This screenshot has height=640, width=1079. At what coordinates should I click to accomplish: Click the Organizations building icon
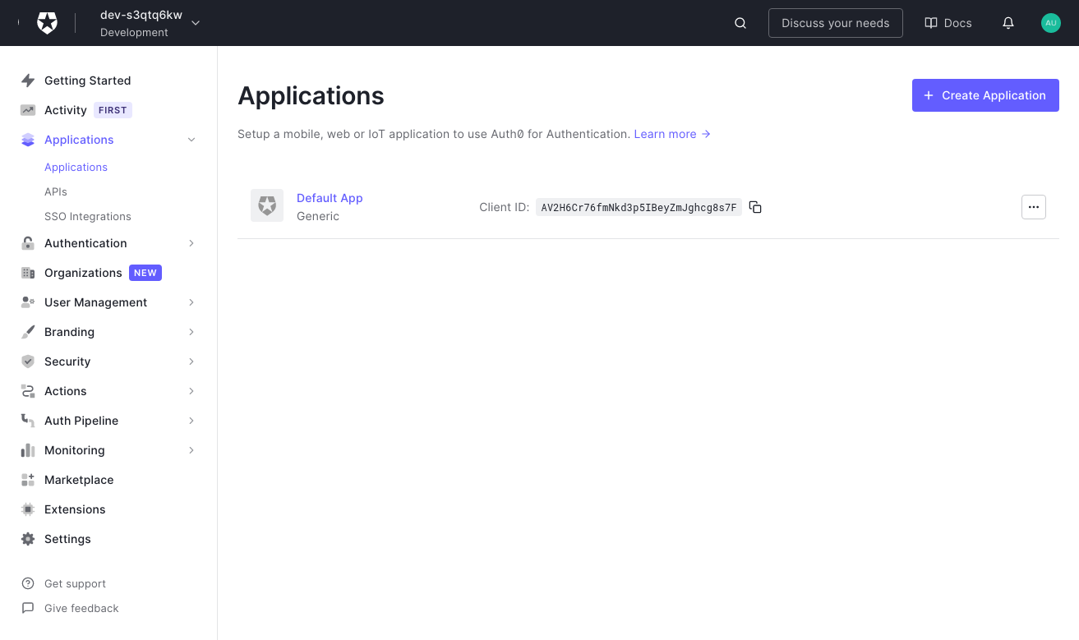[x=28, y=273]
